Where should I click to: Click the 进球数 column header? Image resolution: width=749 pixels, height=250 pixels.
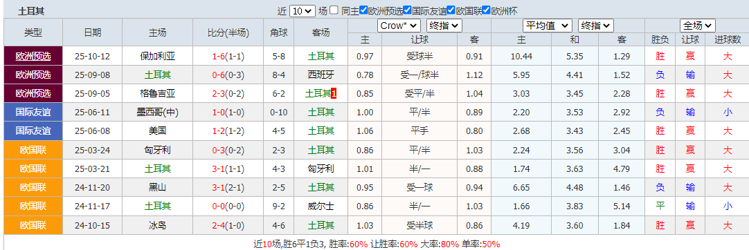728,39
